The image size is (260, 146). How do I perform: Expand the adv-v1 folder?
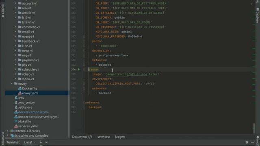coord(15,8)
